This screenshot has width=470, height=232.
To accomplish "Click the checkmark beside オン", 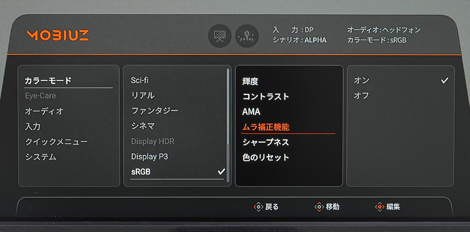I will pyautogui.click(x=445, y=80).
